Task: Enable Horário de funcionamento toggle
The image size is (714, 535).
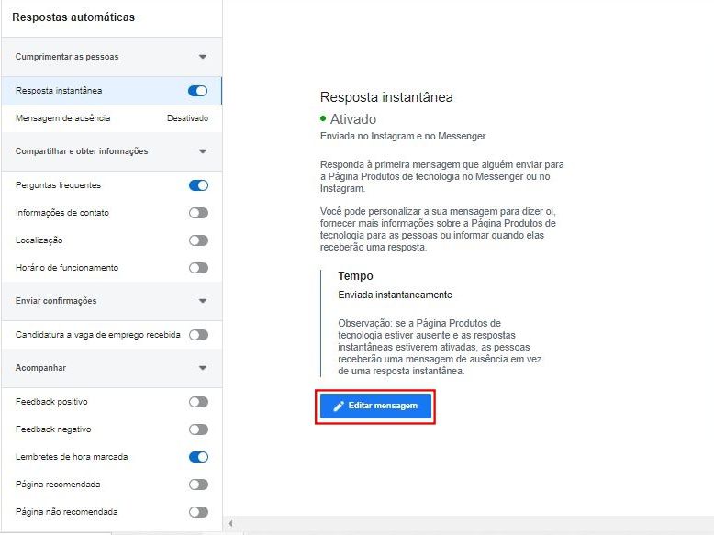Action: 198,268
